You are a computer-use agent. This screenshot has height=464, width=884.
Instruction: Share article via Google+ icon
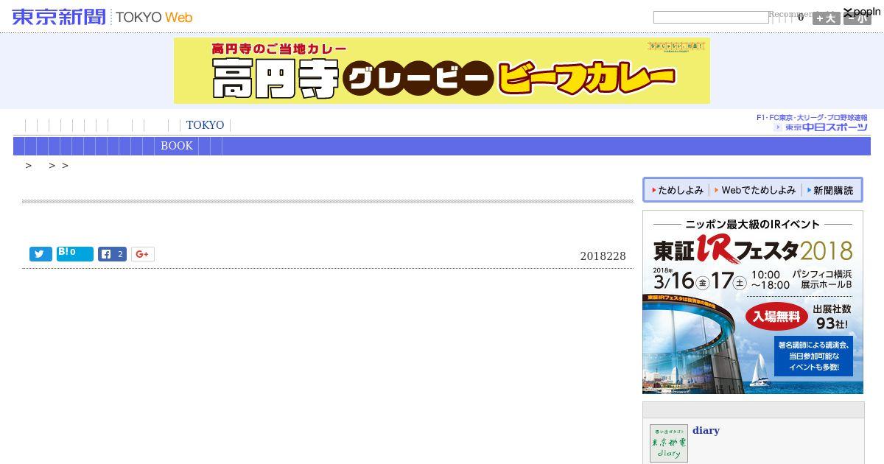coord(143,254)
